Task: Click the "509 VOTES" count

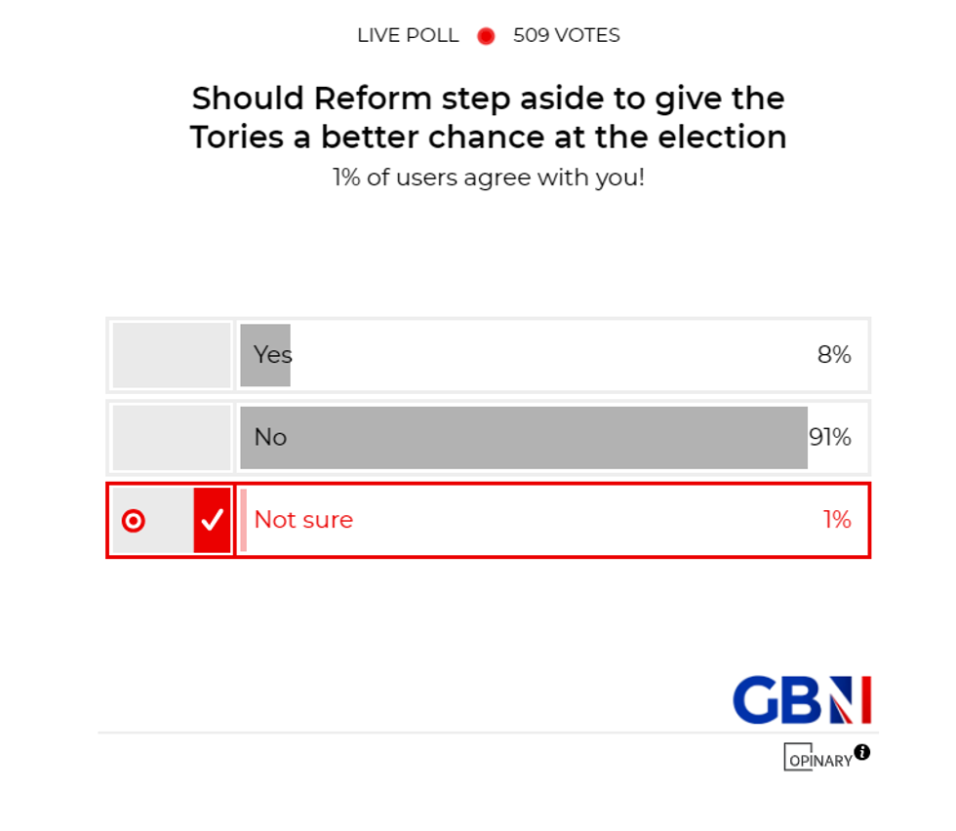Action: (567, 36)
